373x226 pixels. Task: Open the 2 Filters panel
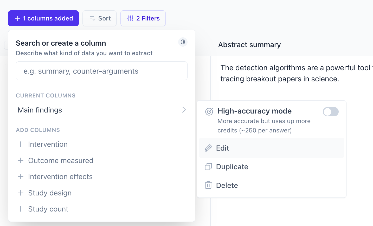143,18
